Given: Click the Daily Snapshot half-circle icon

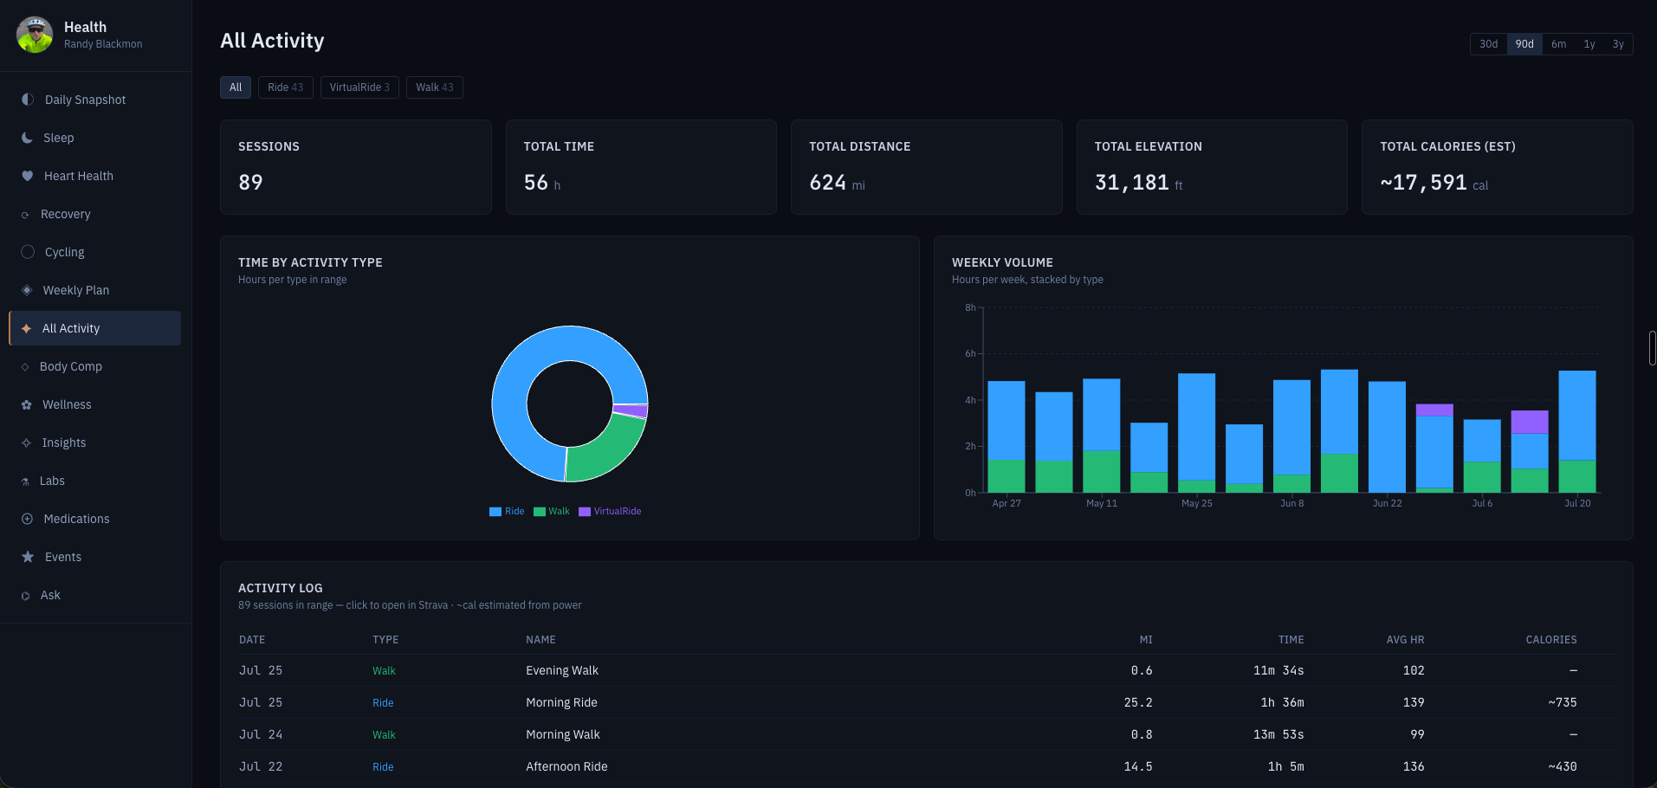Looking at the screenshot, I should click(28, 100).
